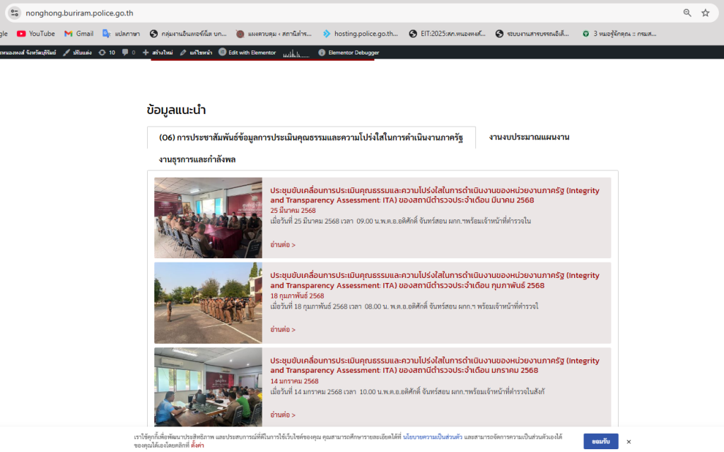Image resolution: width=724 pixels, height=452 pixels.
Task: Click อ่านต่อ link for the มีนาคม 2568 article
Action: (x=283, y=245)
